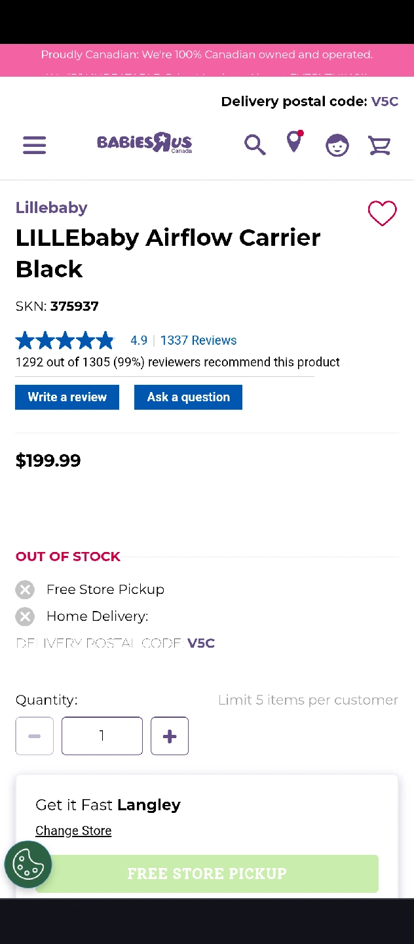The height and width of the screenshot is (944, 414).
Task: Tap the Free Store Pickup button
Action: 207,873
